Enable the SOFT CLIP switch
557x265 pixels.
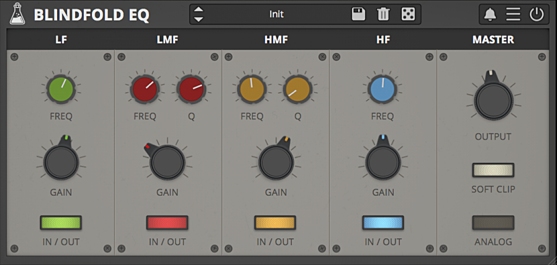[x=493, y=170]
